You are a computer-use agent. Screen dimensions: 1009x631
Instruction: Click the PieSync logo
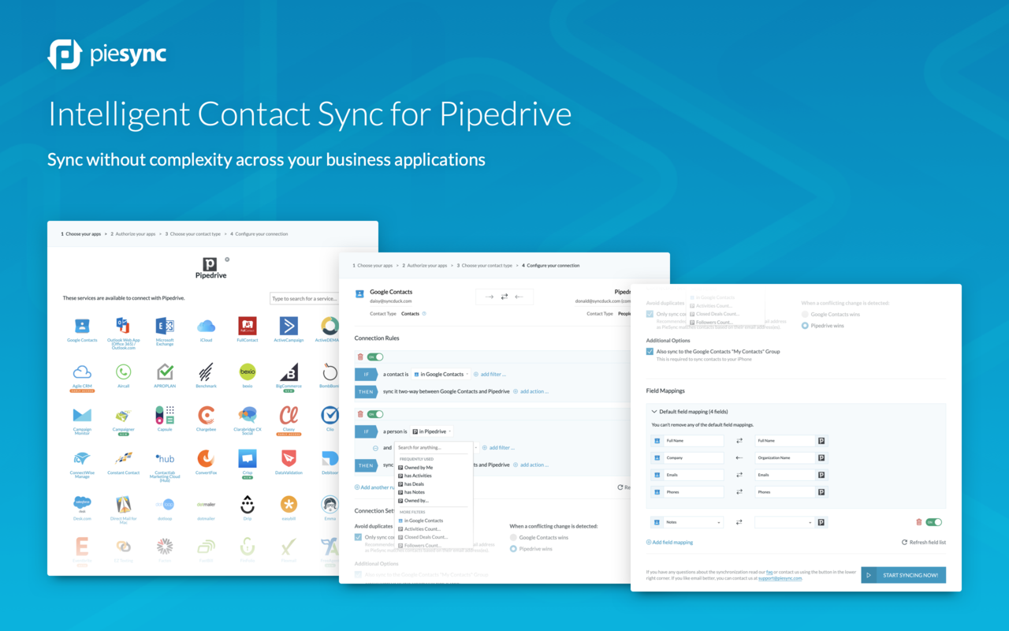coord(106,54)
